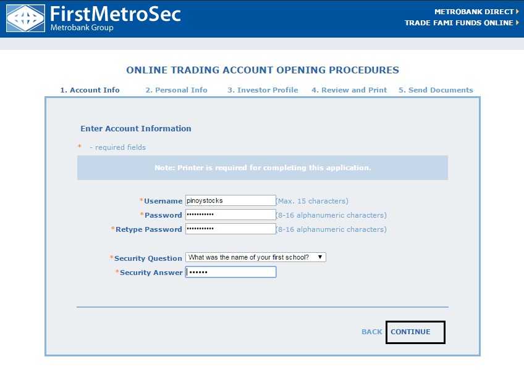
Task: Select the Review and Print step
Action: [348, 89]
